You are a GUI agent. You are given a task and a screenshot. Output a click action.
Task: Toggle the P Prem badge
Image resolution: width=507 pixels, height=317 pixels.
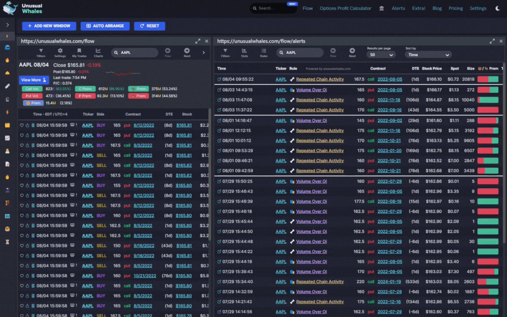coord(85,96)
